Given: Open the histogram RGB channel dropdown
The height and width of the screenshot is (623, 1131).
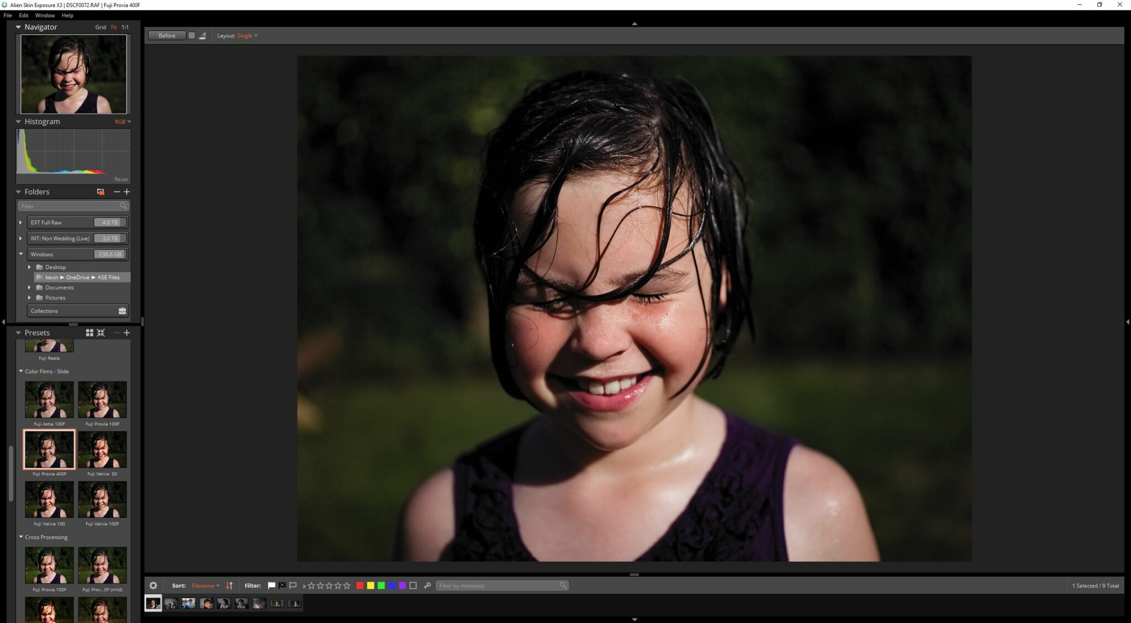Looking at the screenshot, I should pyautogui.click(x=123, y=122).
